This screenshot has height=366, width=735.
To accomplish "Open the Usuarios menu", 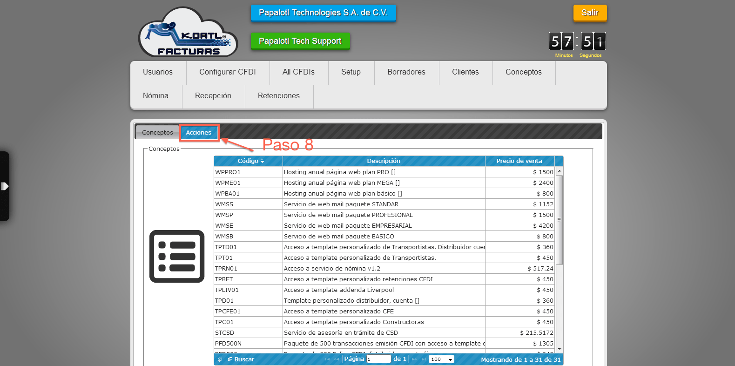I will tap(158, 72).
